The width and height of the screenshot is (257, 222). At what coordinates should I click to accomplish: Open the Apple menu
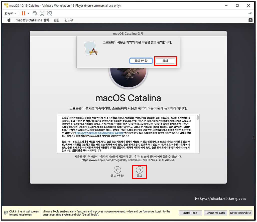point(9,20)
